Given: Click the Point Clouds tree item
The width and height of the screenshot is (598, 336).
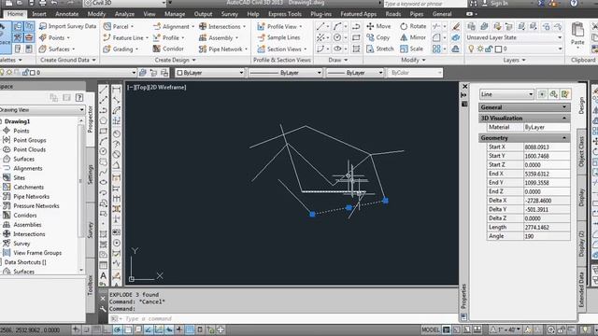Looking at the screenshot, I should (29, 149).
